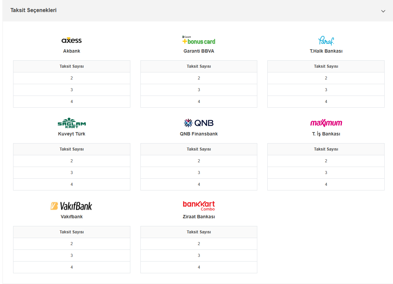The image size is (393, 284).
Task: Choose 3 installments in Kuveyt Türk table
Action: point(72,173)
